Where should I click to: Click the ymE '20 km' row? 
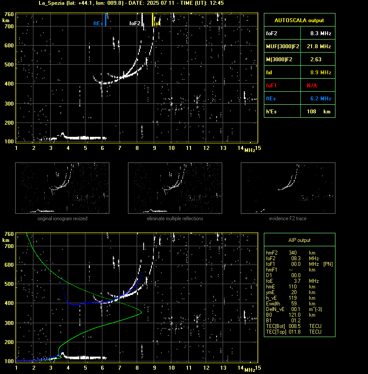[291, 292]
